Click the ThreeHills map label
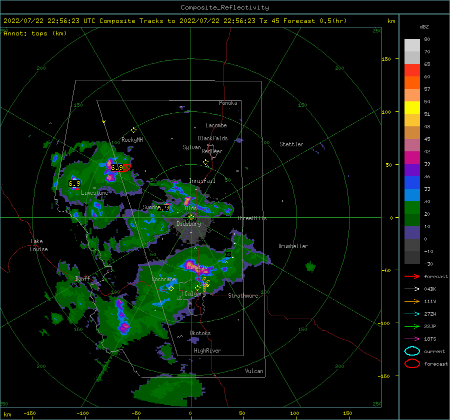The image size is (450, 420). pos(251,218)
